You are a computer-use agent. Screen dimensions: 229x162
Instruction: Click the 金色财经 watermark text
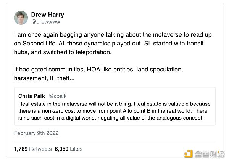pos(210,154)
